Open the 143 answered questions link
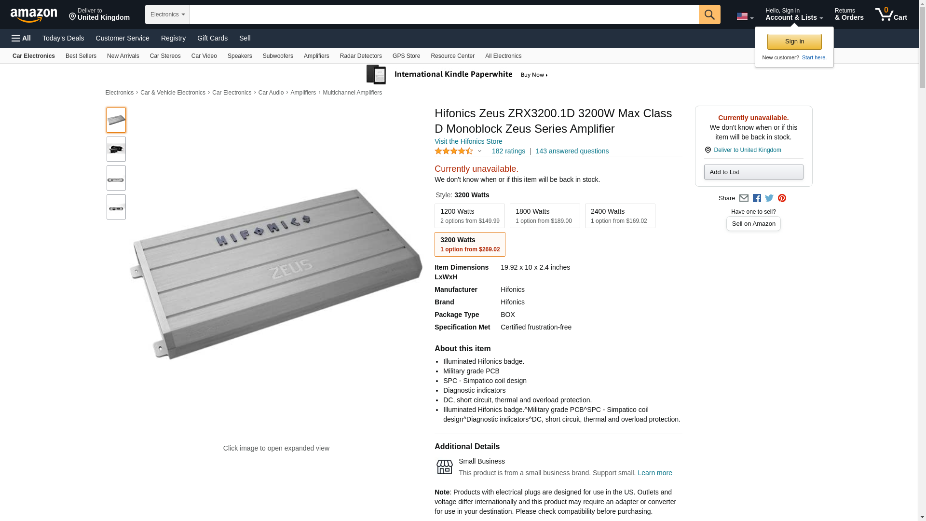Viewport: 926px width, 521px height. pyautogui.click(x=572, y=151)
